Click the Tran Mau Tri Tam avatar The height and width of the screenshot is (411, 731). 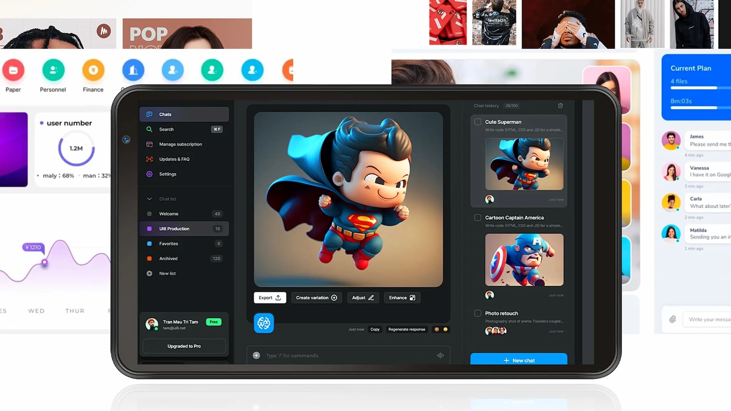[152, 324]
